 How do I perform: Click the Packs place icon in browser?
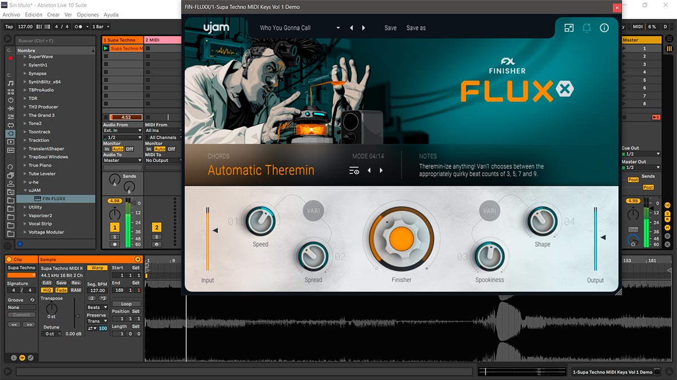tap(11, 175)
